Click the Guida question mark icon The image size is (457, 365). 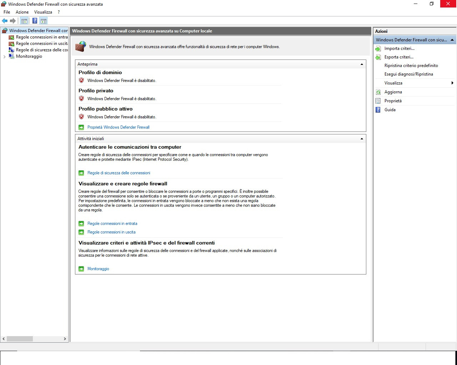pyautogui.click(x=378, y=110)
